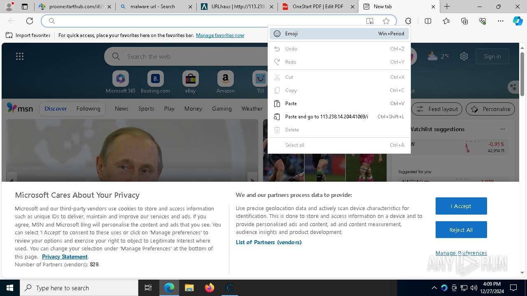Viewport: 527px width, 296px height.
Task: Open the Extensions puzzle icon
Action: point(408,21)
